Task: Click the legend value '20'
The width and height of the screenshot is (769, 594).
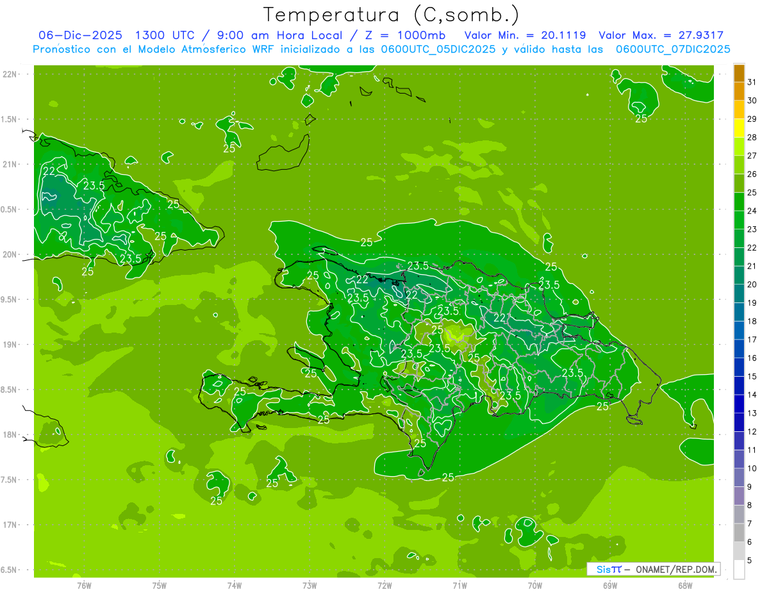Action: click(x=752, y=285)
